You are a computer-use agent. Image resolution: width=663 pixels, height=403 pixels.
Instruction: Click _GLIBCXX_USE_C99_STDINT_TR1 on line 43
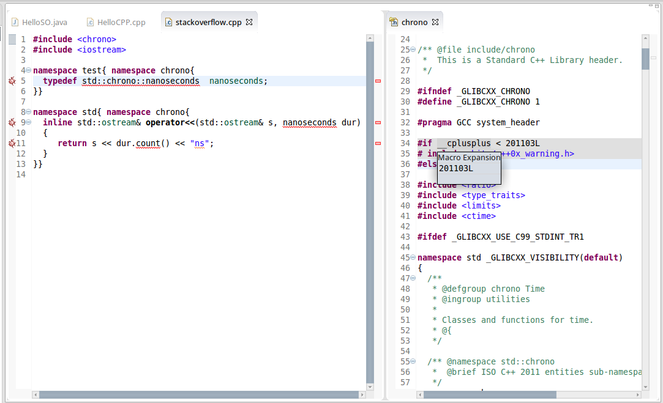pos(517,237)
